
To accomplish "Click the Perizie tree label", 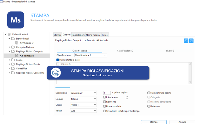I will 19,60.
